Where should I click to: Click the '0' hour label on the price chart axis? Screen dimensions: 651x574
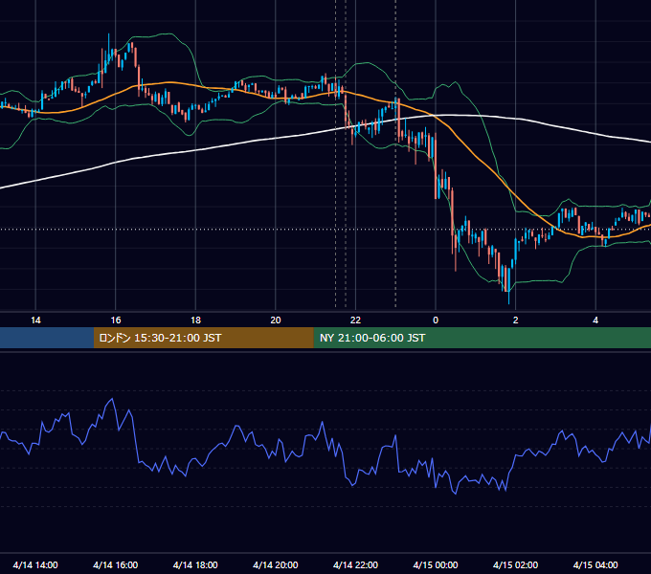[x=436, y=320]
